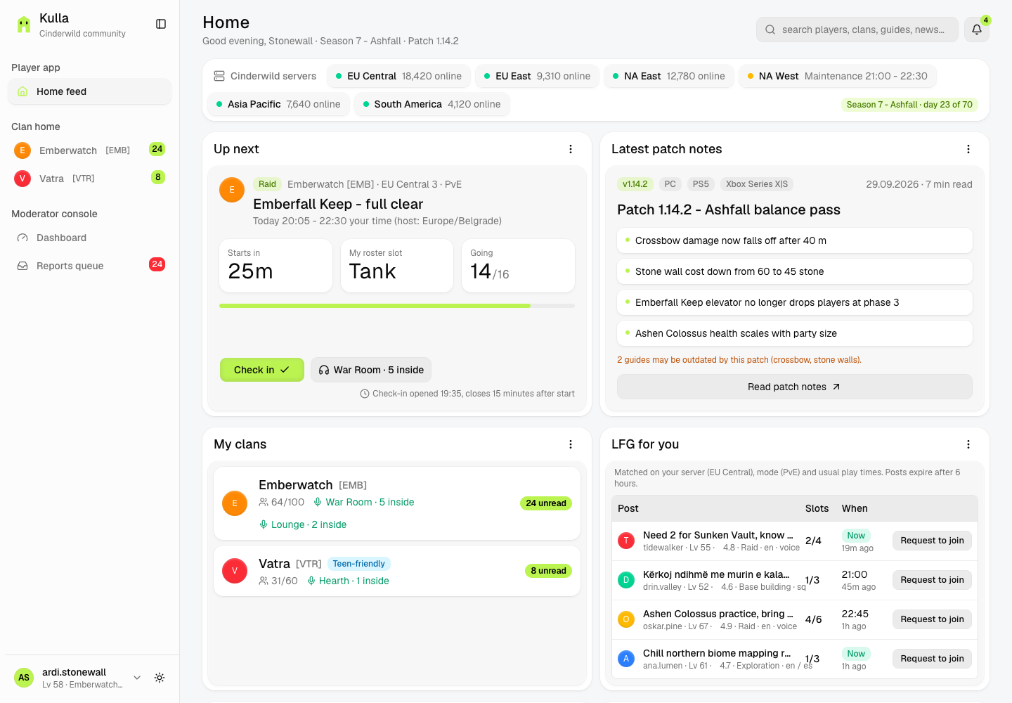Open Emberwatch [EMB] clan in sidebar
This screenshot has height=703, width=1012.
pyautogui.click(x=89, y=150)
